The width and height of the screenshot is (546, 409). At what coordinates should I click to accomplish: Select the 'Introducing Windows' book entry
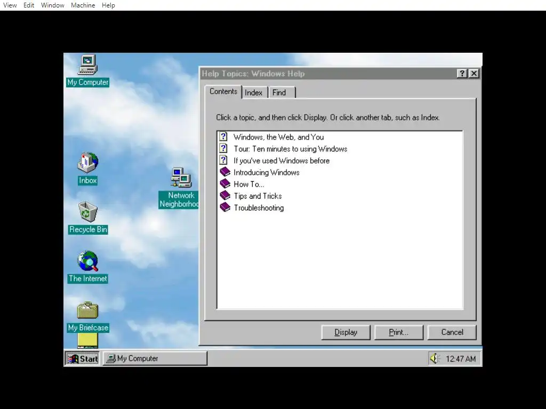tap(267, 173)
